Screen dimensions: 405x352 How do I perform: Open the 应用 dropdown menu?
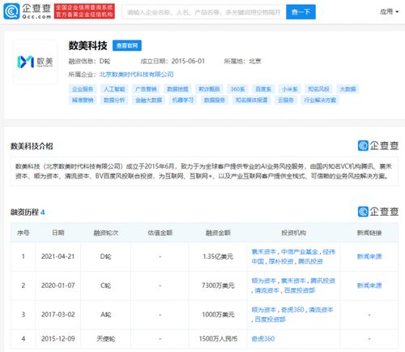[389, 11]
